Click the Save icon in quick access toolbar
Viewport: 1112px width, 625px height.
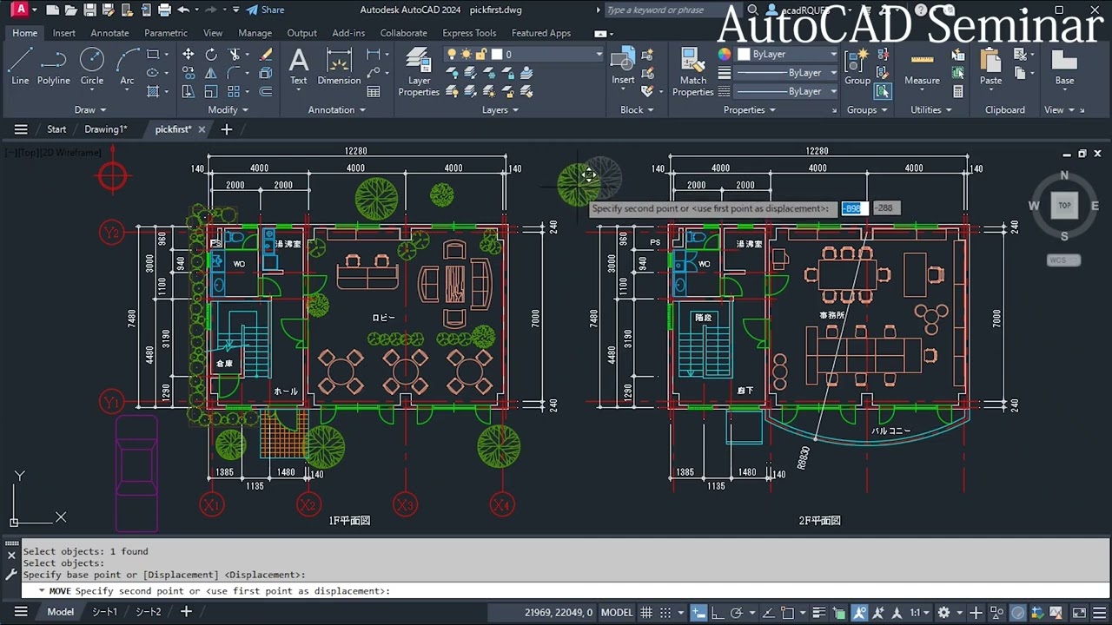tap(89, 10)
